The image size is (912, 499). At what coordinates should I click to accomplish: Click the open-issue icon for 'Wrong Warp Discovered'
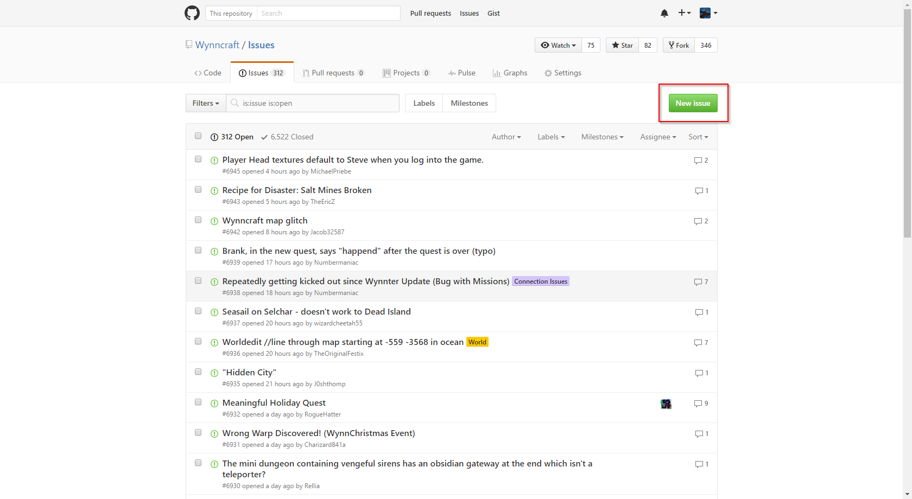click(x=214, y=434)
